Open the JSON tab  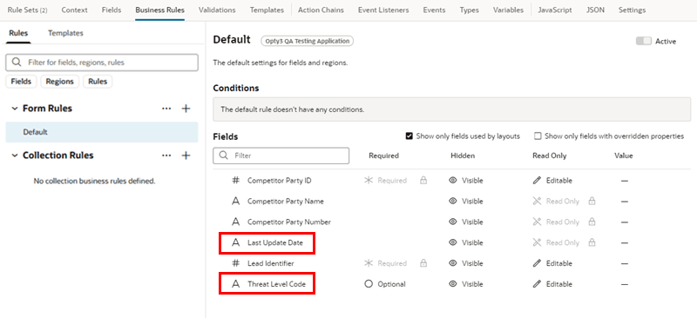point(596,10)
